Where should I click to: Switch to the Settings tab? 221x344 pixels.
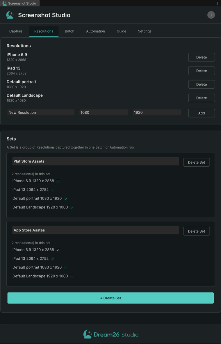pyautogui.click(x=145, y=31)
